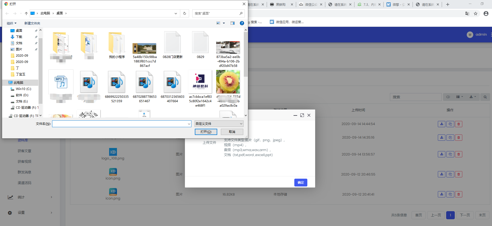Select the kiwi fruit image thumbnail
This screenshot has width=492, height=226.
228,82
